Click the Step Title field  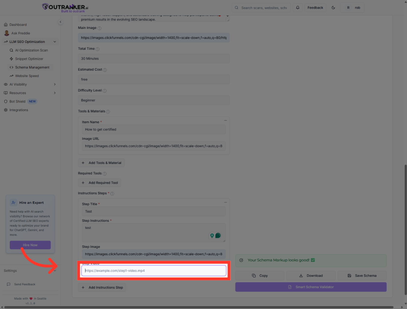(154, 211)
